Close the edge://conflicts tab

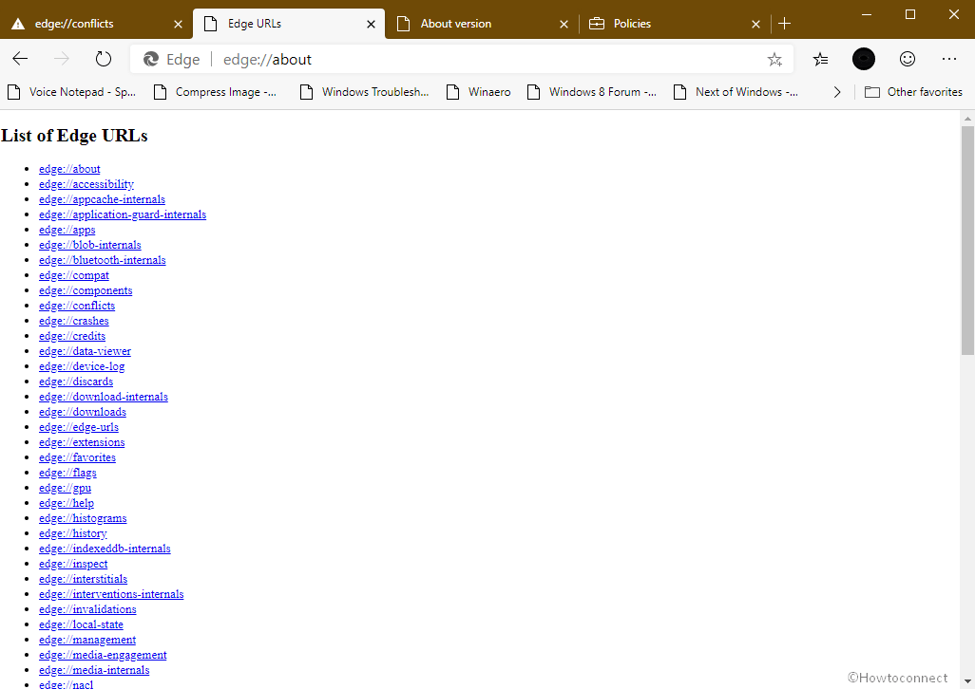coord(178,25)
